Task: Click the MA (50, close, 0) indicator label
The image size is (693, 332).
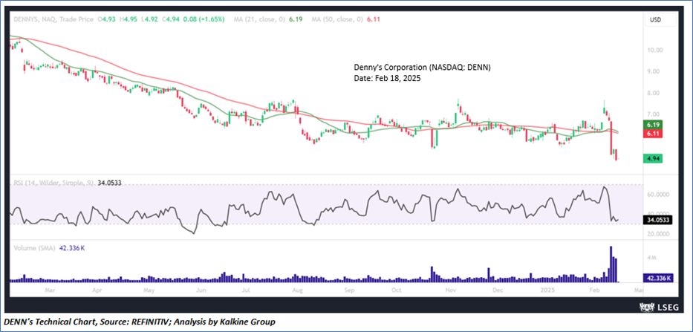Action: [x=337, y=19]
